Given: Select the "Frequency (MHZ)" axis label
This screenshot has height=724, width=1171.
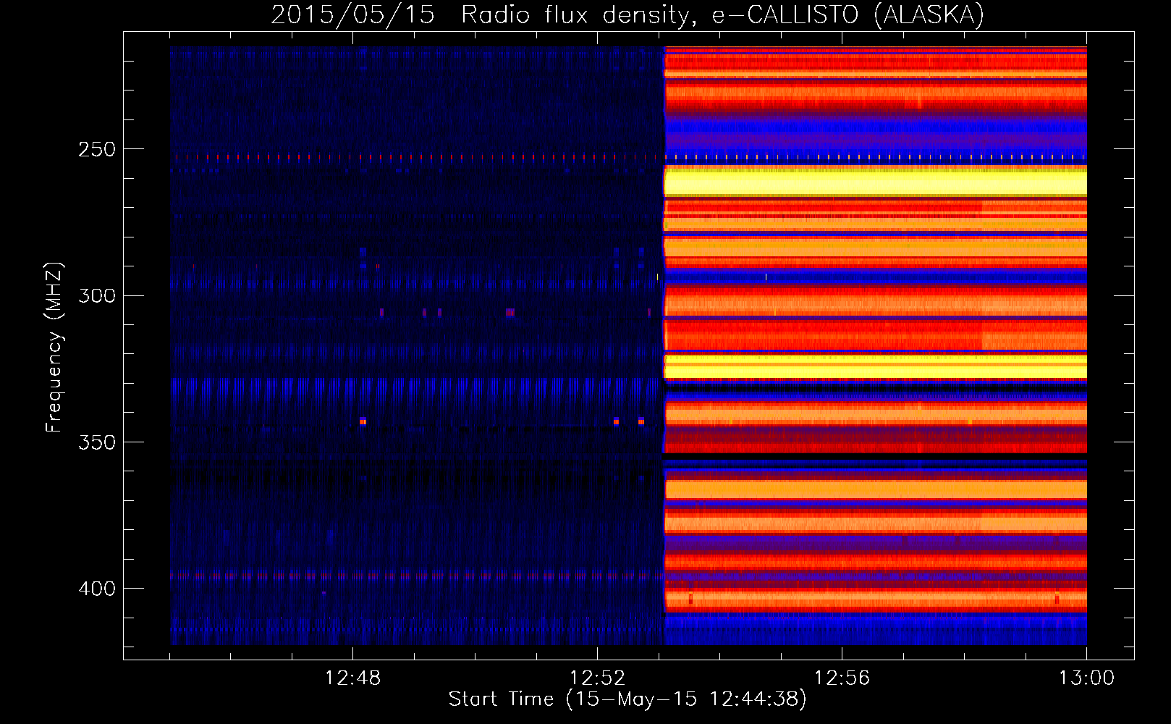Looking at the screenshot, I should pyautogui.click(x=54, y=348).
